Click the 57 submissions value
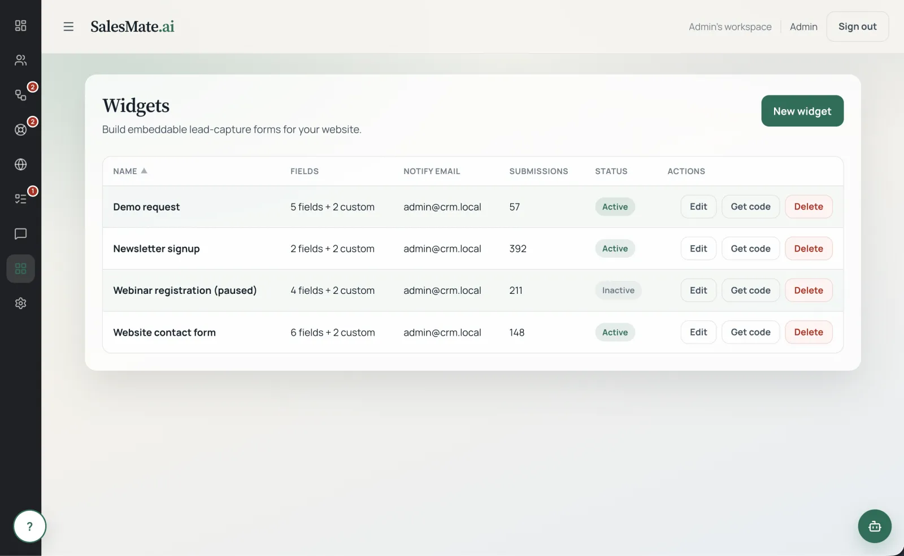This screenshot has height=556, width=904. [514, 207]
